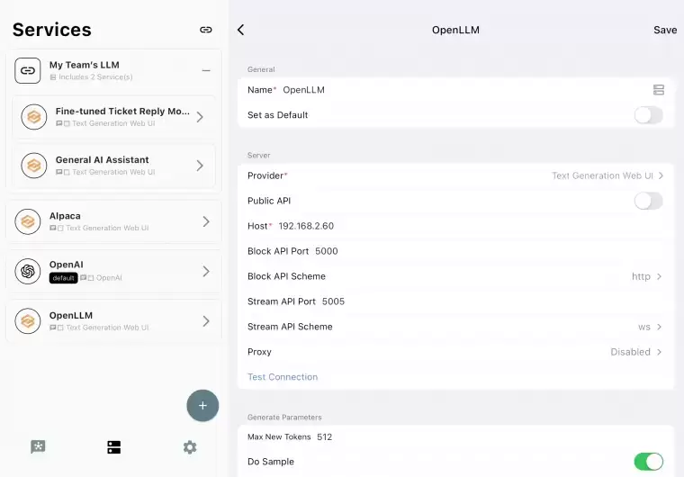The image size is (684, 477).
Task: Open the Provider selection dropdown
Action: (x=607, y=175)
